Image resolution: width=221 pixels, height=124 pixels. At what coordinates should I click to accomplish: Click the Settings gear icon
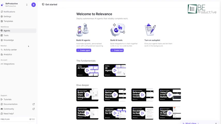(2, 17)
